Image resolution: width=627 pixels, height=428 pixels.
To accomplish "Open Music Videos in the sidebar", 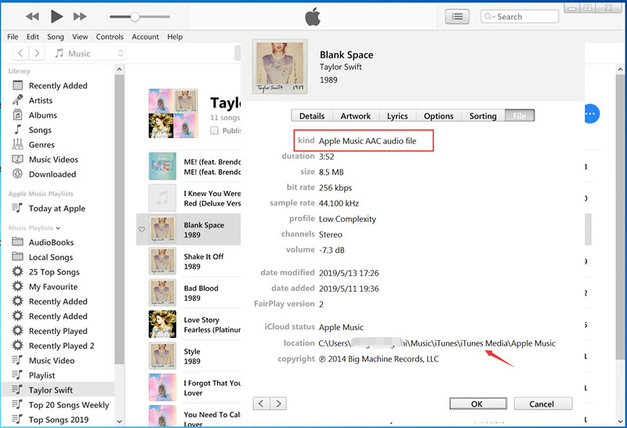I will pos(53,160).
